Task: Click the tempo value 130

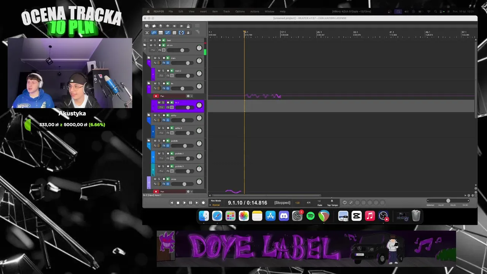Action: click(298, 203)
